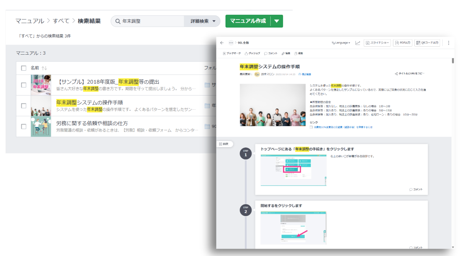
Task: Open the three-dot overflow menu at top right
Action: [448, 43]
